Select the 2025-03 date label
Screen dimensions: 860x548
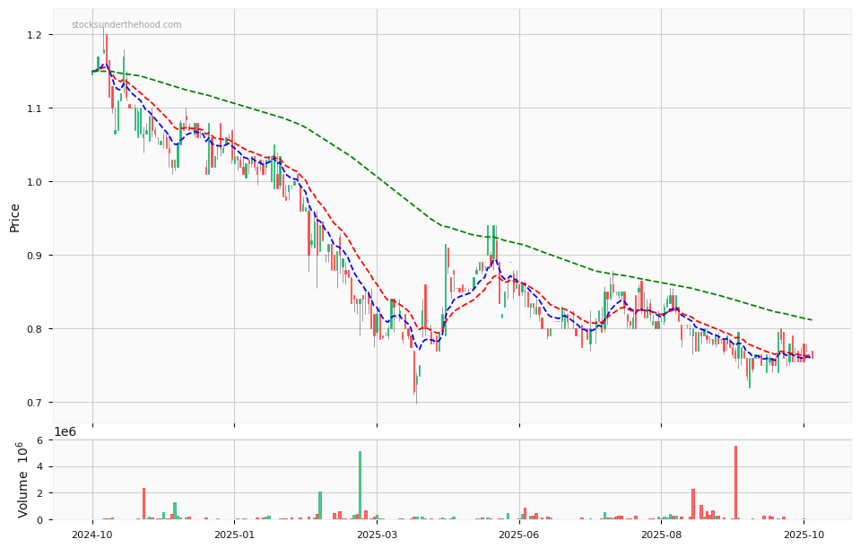point(377,535)
